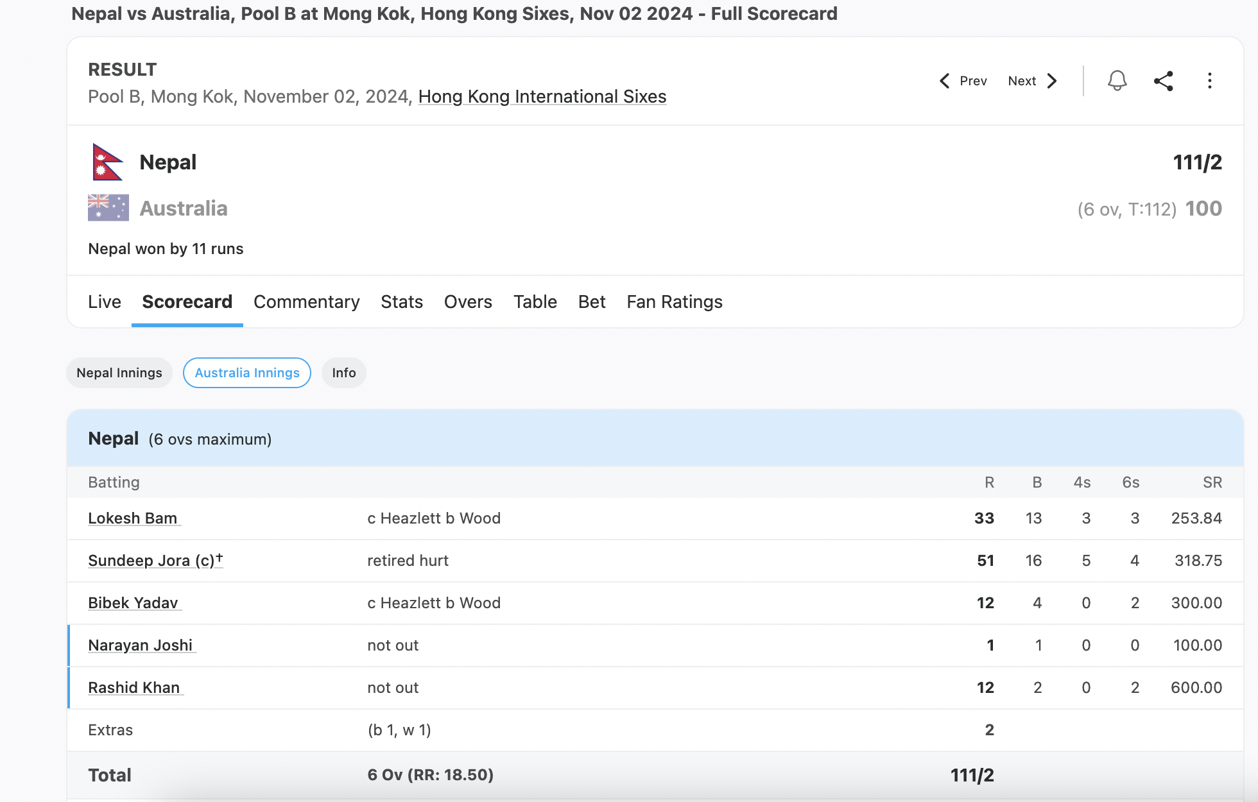
Task: Select the Info pill
Action: point(344,373)
